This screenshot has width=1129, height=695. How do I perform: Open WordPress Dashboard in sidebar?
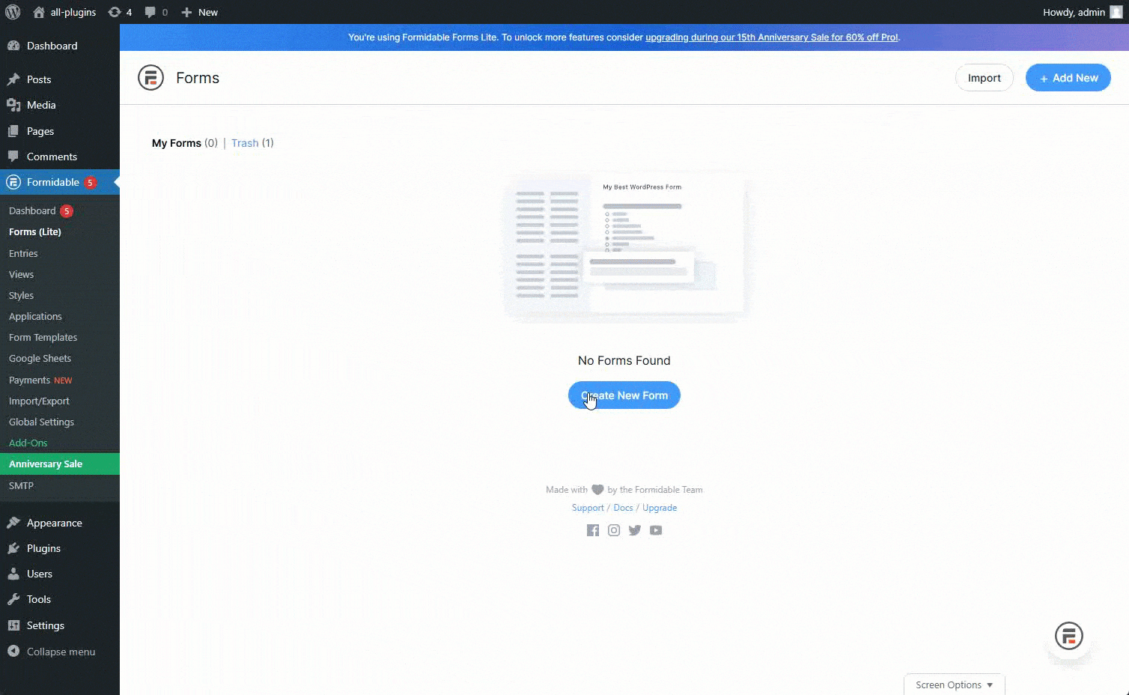(x=60, y=46)
